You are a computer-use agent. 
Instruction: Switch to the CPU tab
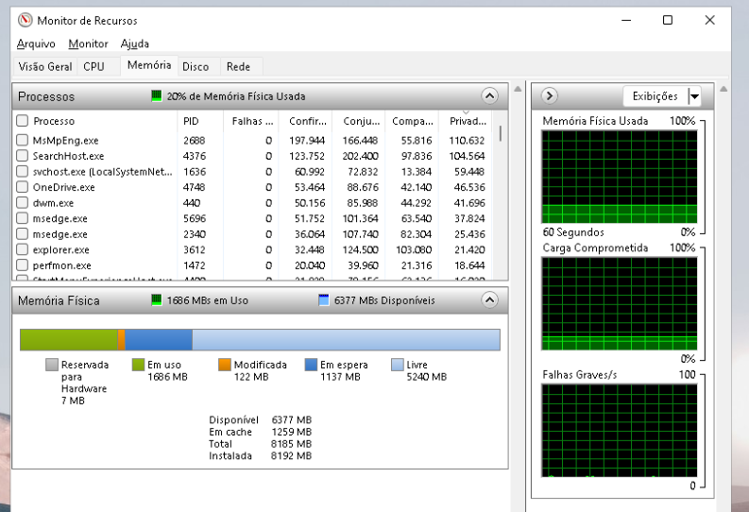94,66
